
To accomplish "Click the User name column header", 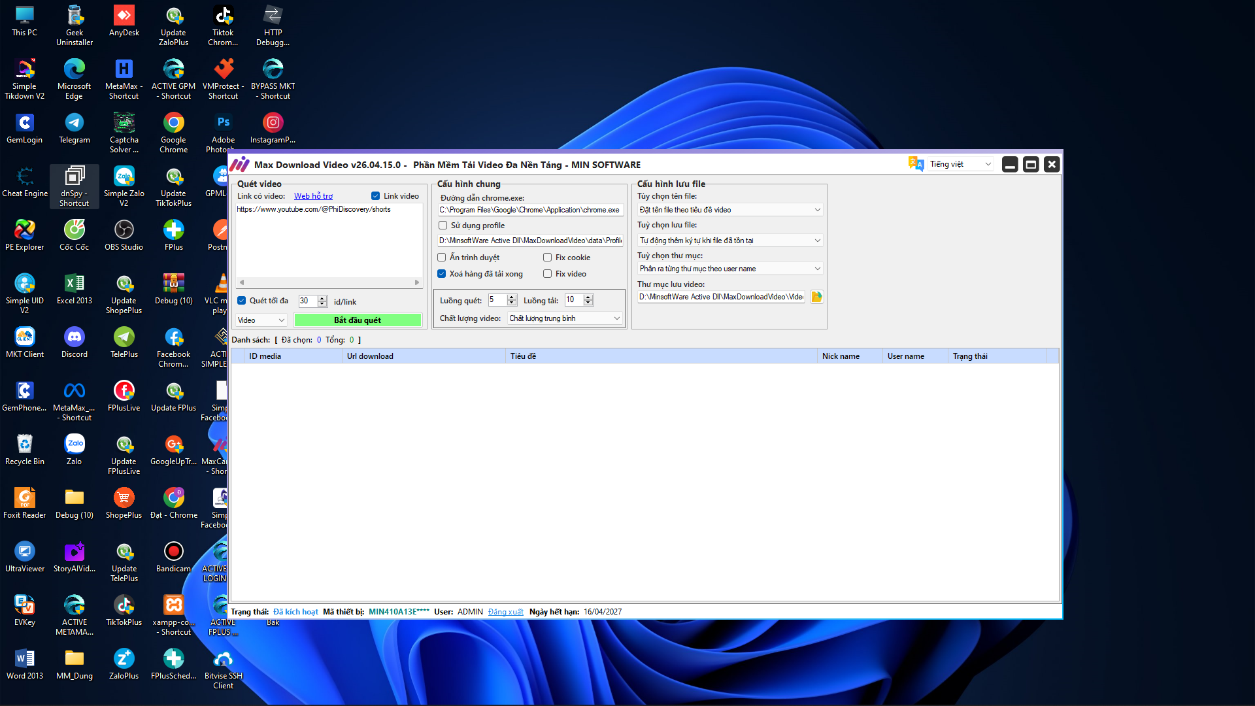I will [915, 356].
